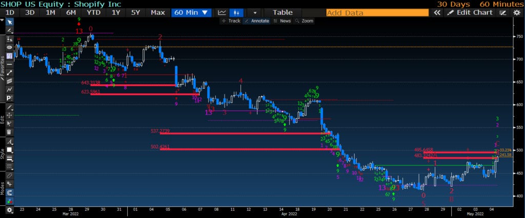Open the font style A tool
Viewport: 525px width, 218px height.
(x=10, y=141)
